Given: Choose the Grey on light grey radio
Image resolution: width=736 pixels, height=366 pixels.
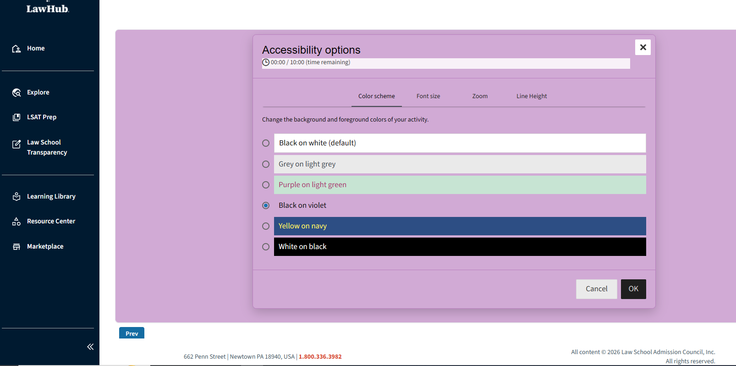Looking at the screenshot, I should tap(266, 164).
